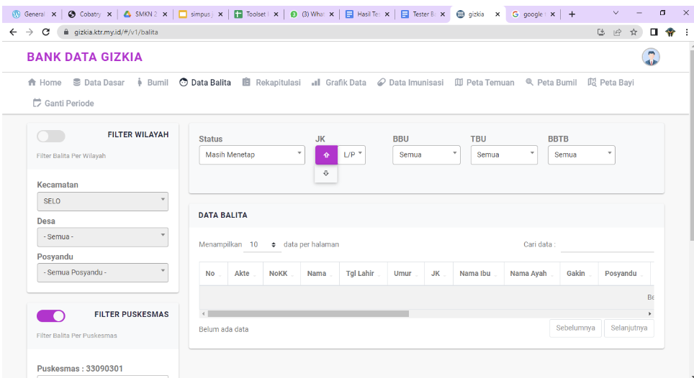
Task: Click the Data Imunisasi pill icon
Action: tap(381, 82)
